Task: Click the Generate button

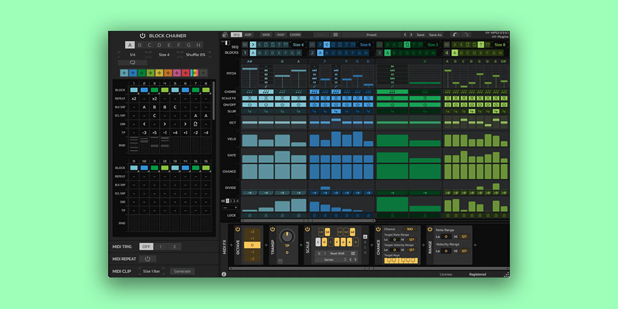Action: 182,271
